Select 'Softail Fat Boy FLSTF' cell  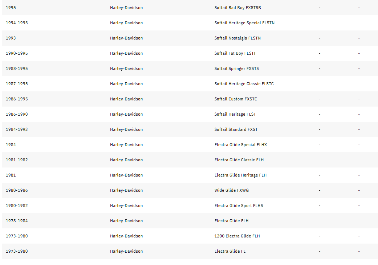pos(235,53)
